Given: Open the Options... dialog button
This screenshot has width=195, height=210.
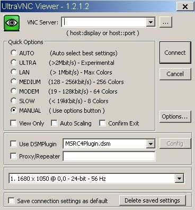Looking at the screenshot, I should (175, 116).
